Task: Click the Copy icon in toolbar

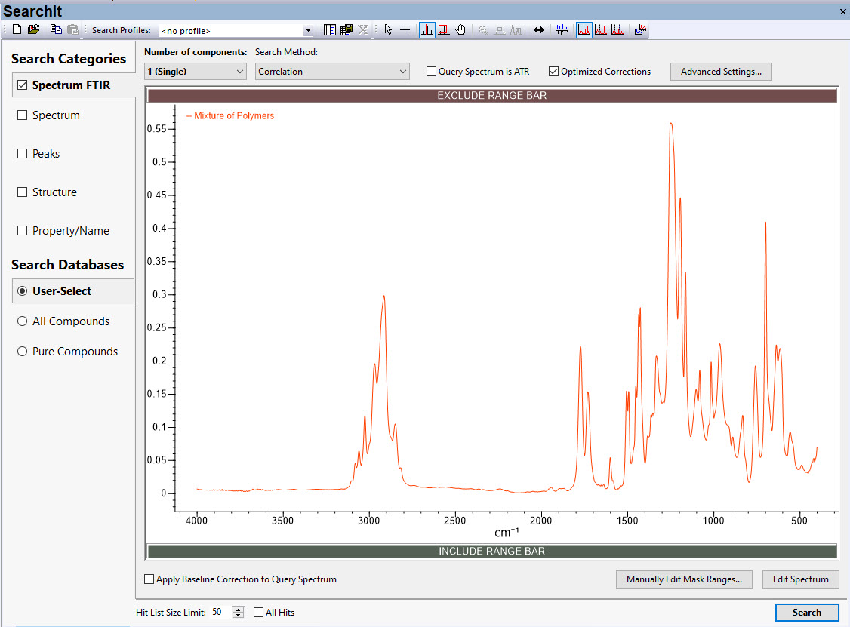Action: click(56, 30)
